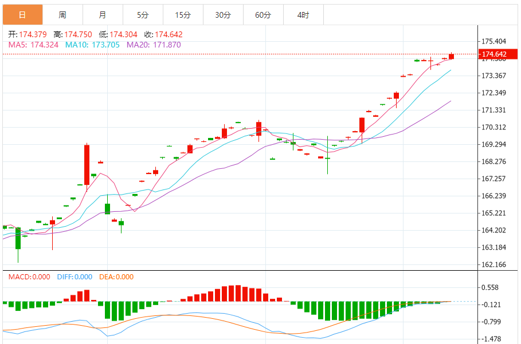Image resolution: width=521 pixels, height=344 pixels.
Task: Click the 172.349 price axis label
Action: (493, 93)
